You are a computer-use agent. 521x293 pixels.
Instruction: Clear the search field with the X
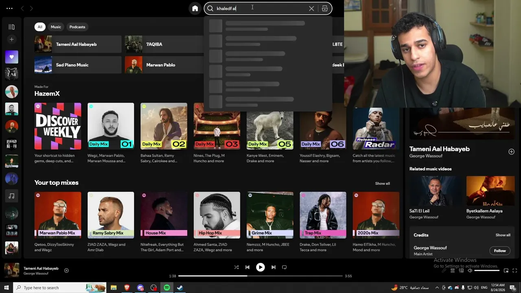pyautogui.click(x=311, y=9)
